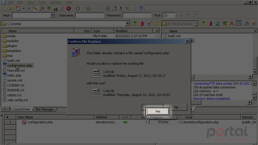Click the round download arrow icon
The height and width of the screenshot is (145, 258).
(78, 8)
